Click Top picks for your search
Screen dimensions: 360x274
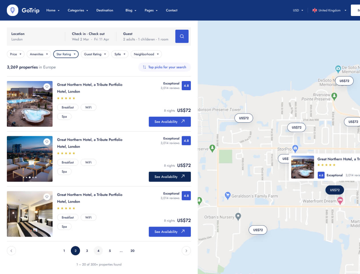pos(165,67)
